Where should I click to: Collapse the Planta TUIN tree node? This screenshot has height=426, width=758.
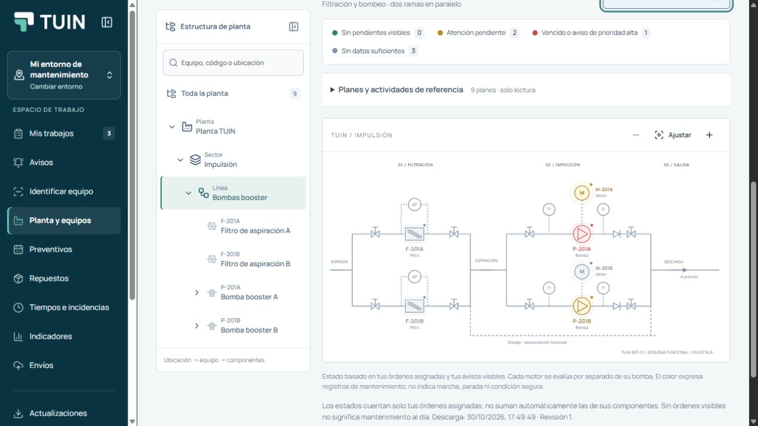click(172, 127)
